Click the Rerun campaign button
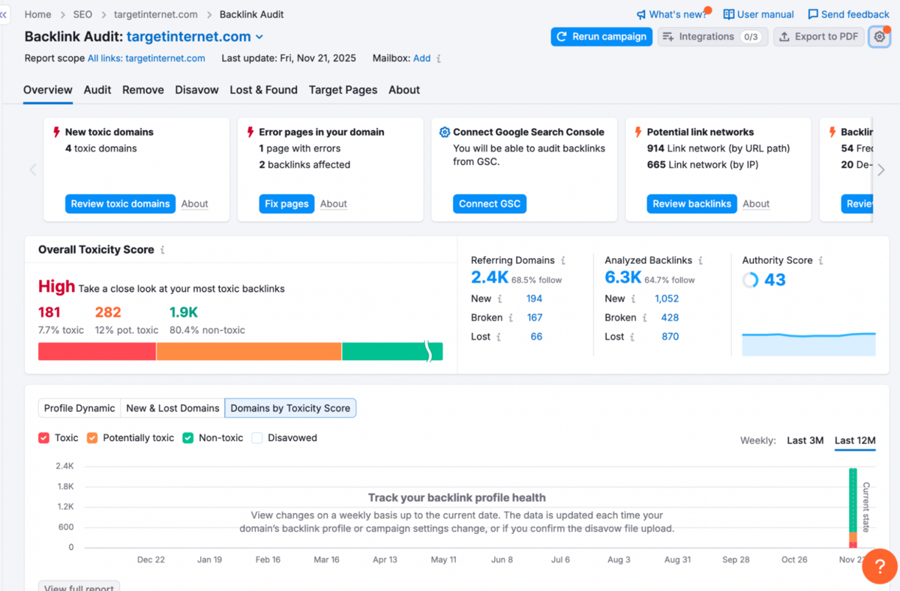 [x=601, y=37]
